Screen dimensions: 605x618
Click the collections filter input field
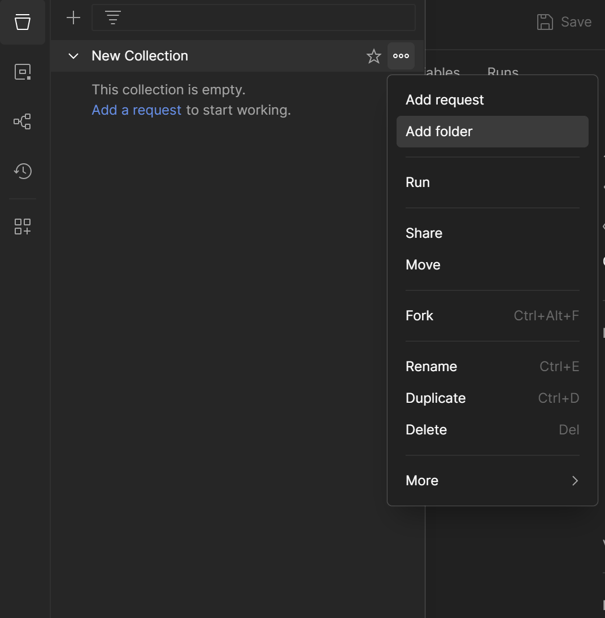click(265, 18)
